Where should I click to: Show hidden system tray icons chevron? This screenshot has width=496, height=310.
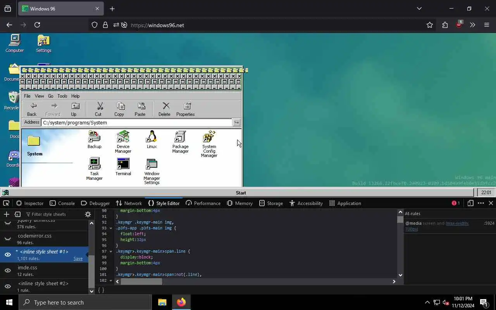click(427, 302)
